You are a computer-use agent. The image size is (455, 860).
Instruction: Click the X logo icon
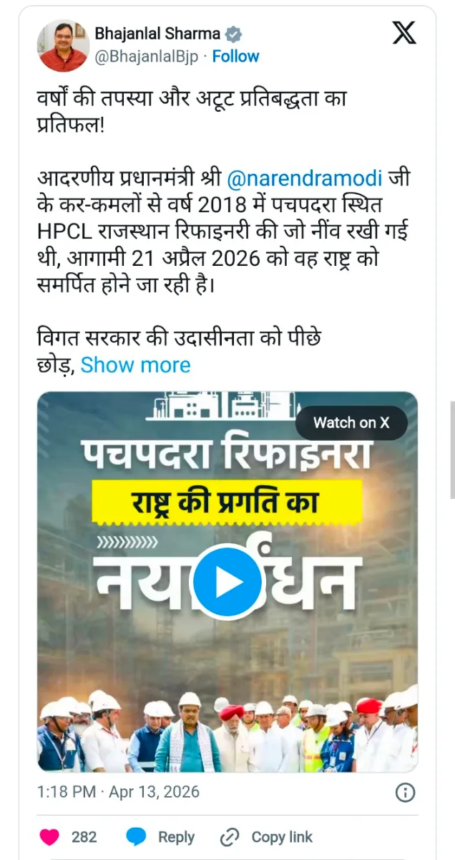404,33
